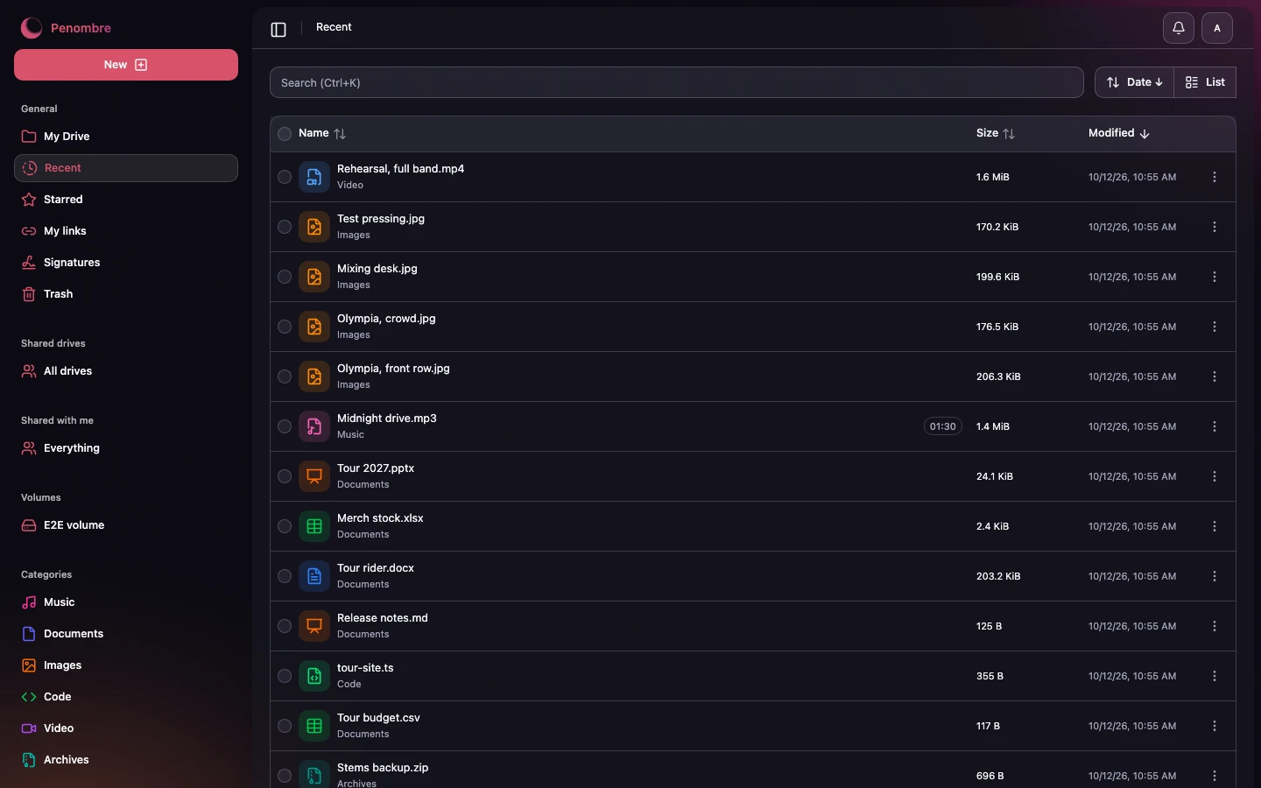
Task: Open the more options menu for Mixing desk.jpg
Action: pyautogui.click(x=1215, y=277)
